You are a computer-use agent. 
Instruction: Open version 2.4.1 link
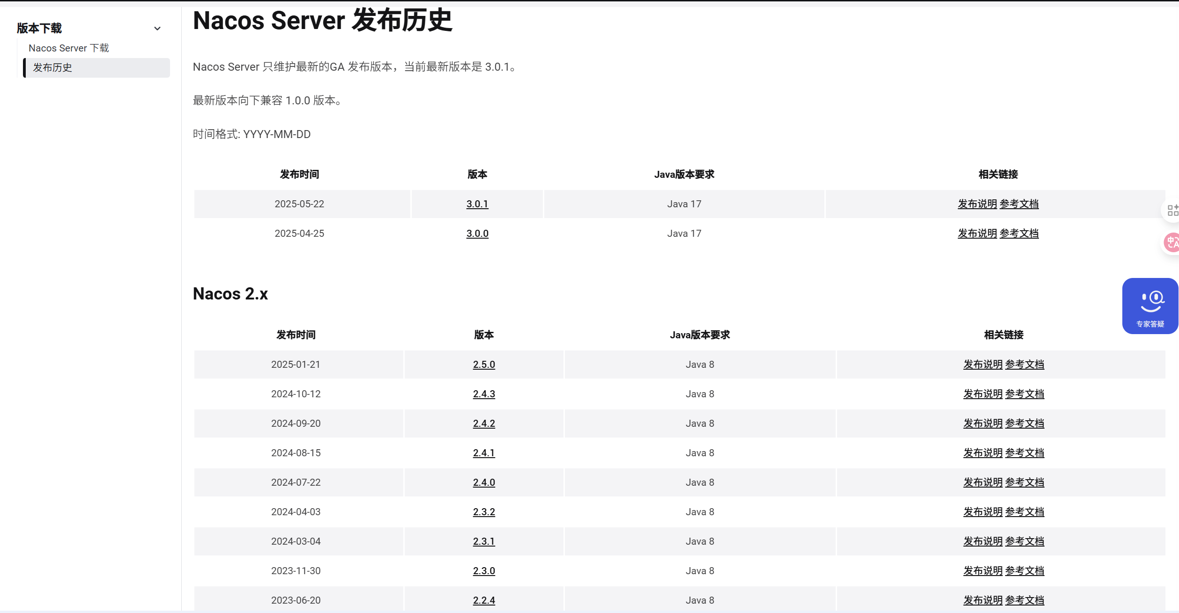(484, 453)
